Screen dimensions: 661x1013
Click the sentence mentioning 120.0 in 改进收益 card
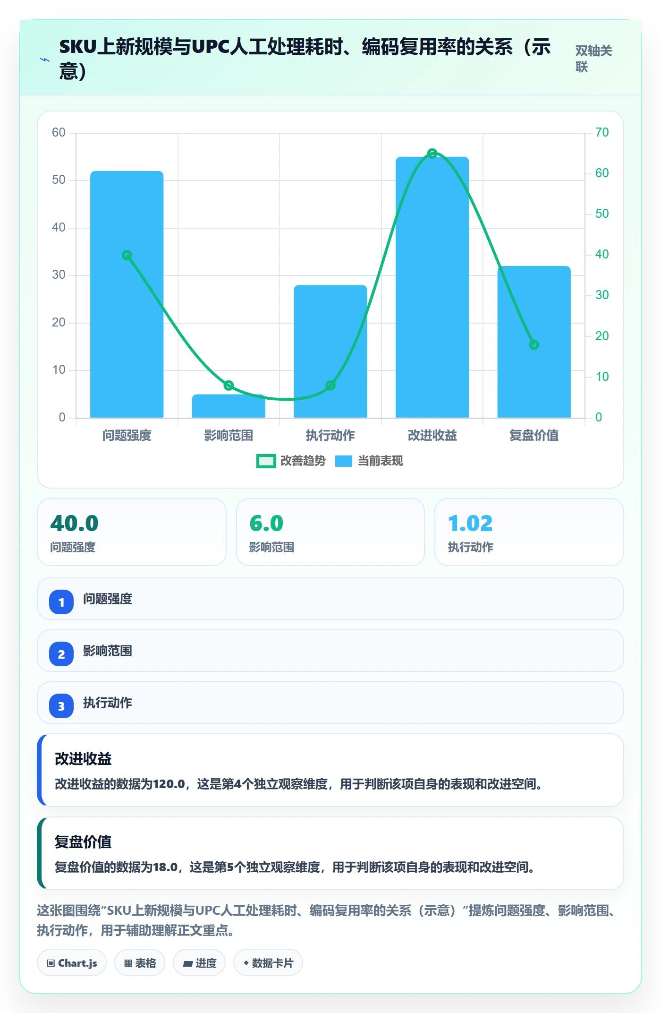click(298, 784)
